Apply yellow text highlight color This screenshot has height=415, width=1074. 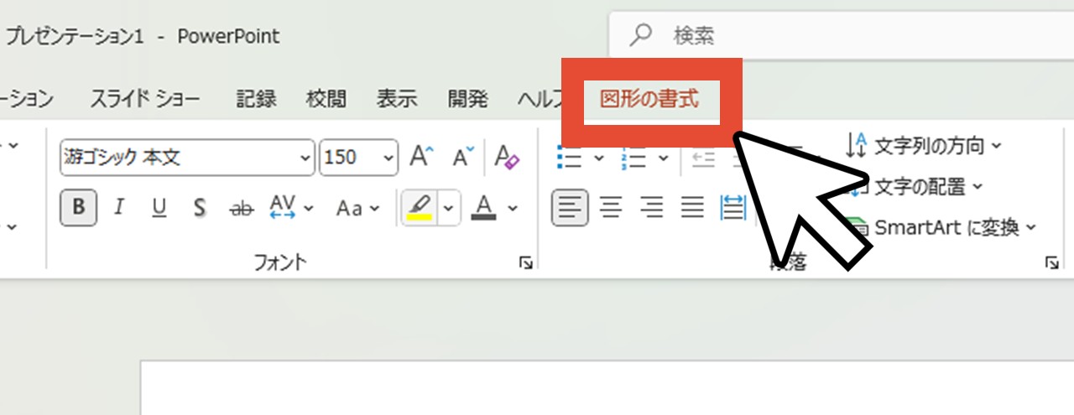[418, 207]
